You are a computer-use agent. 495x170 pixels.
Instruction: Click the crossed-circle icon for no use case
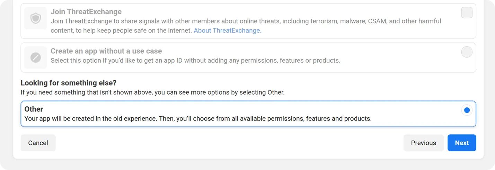(35, 57)
